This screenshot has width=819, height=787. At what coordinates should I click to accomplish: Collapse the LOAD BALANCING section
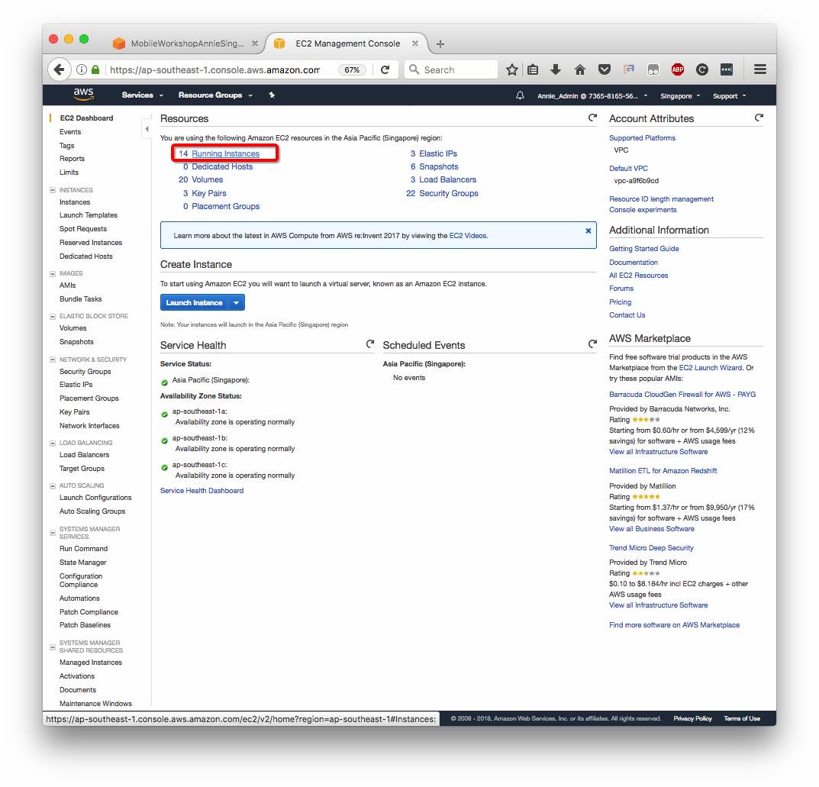pos(52,443)
